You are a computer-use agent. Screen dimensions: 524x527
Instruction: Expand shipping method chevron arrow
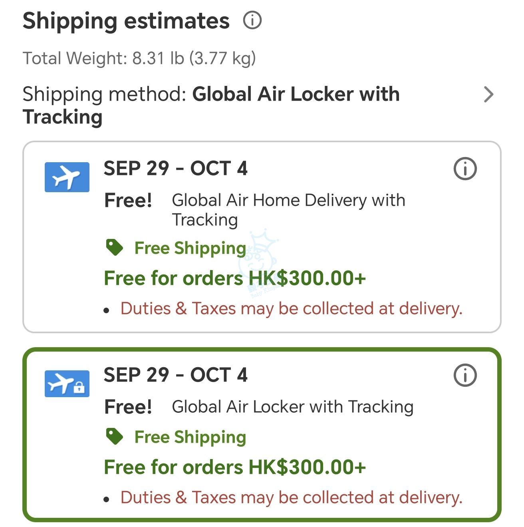tap(488, 94)
